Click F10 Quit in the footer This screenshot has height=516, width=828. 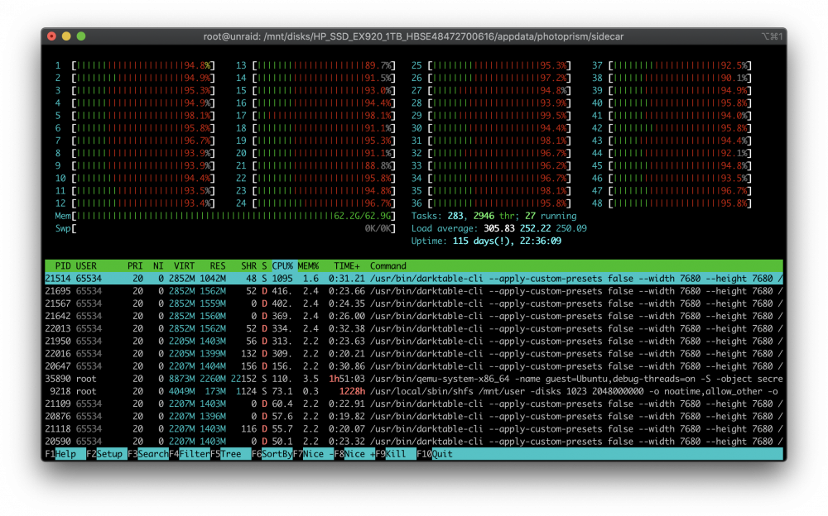coord(435,454)
